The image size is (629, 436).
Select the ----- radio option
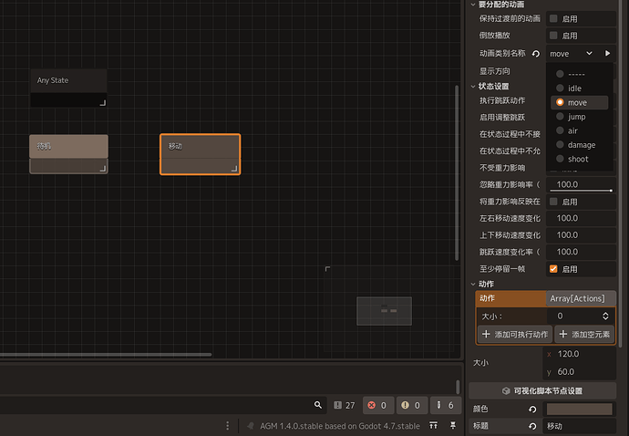[x=579, y=74]
